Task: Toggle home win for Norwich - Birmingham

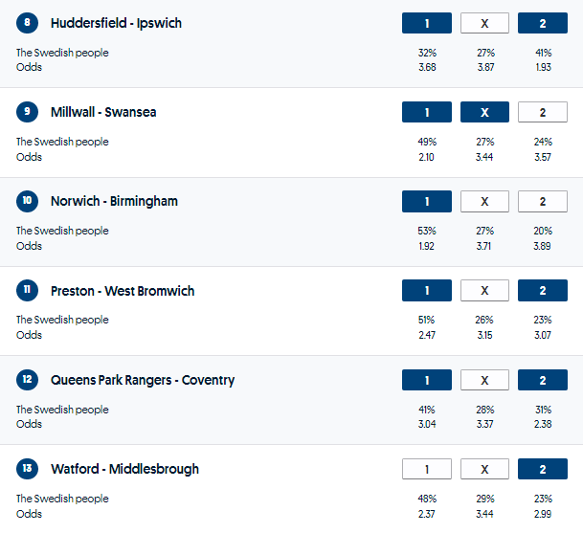Action: click(426, 201)
